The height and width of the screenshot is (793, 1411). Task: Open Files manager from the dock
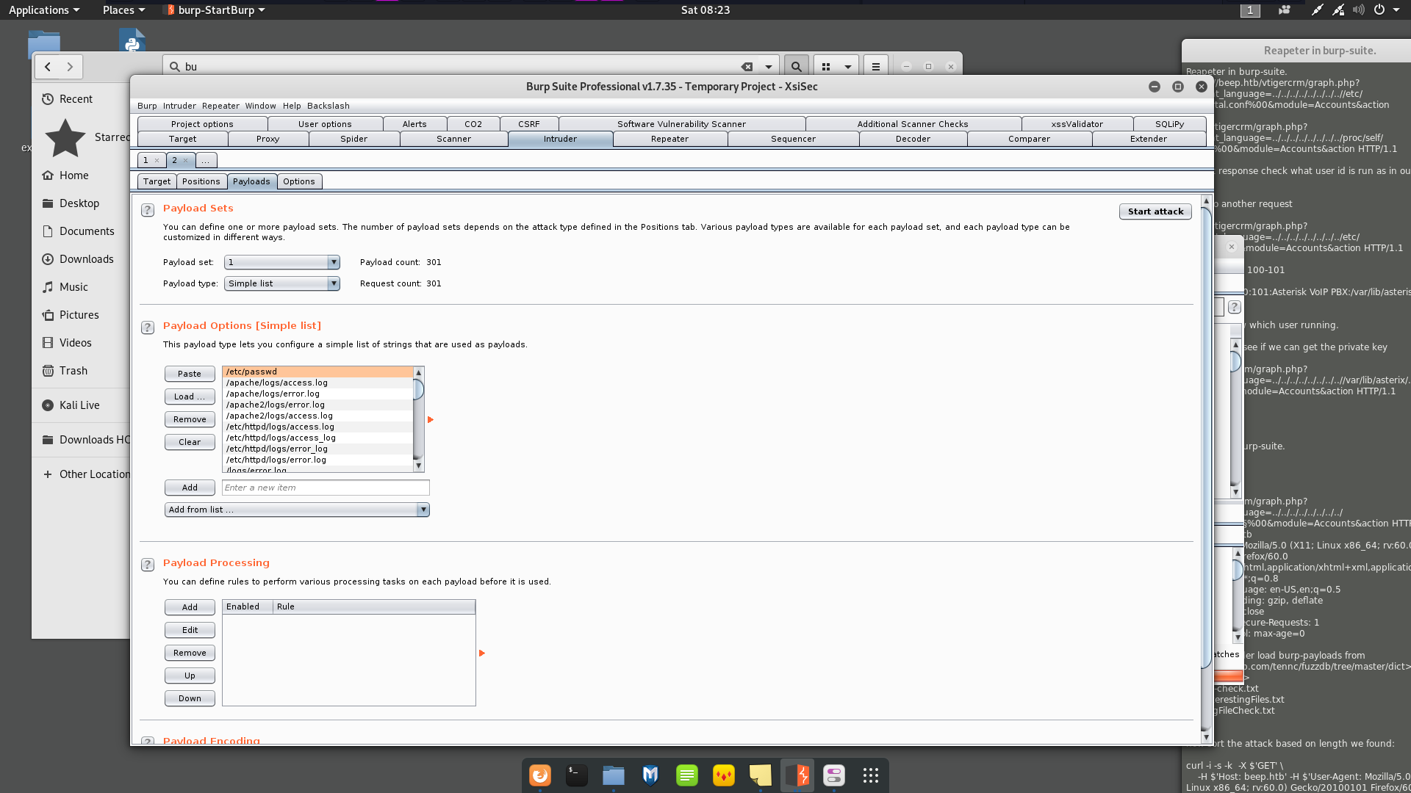(614, 775)
